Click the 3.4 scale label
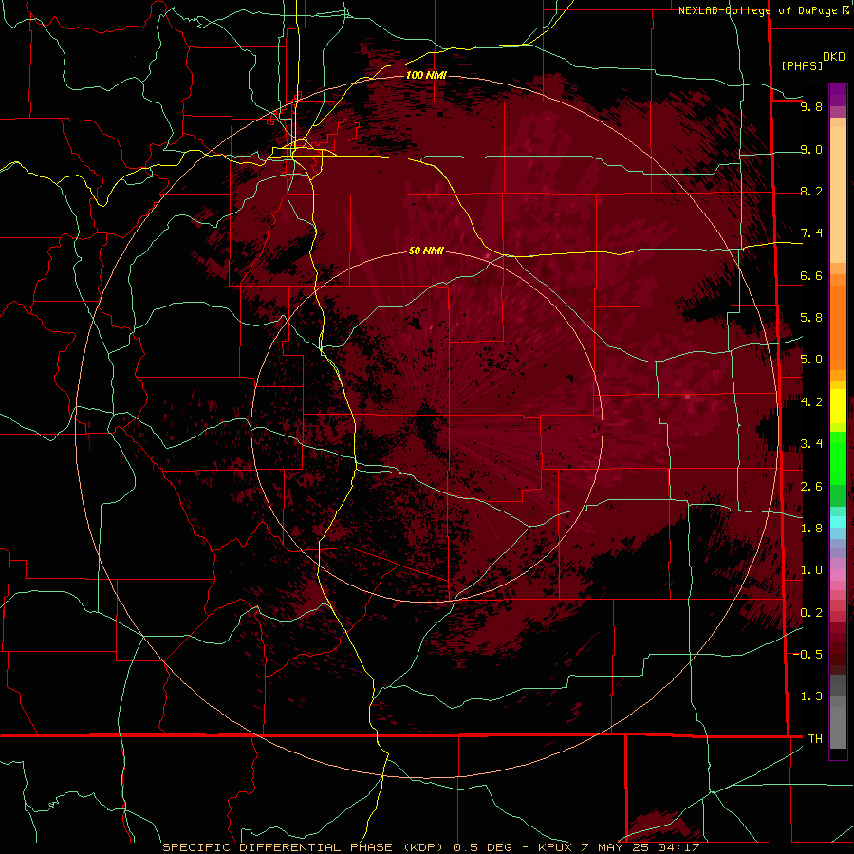The image size is (854, 854). pyautogui.click(x=811, y=444)
